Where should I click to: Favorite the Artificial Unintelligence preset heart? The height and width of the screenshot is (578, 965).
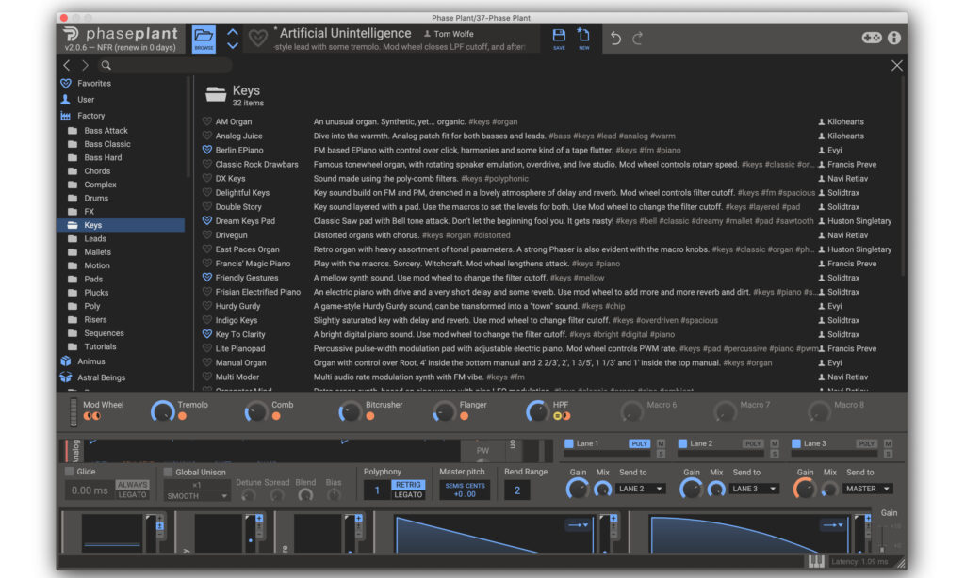tap(258, 39)
